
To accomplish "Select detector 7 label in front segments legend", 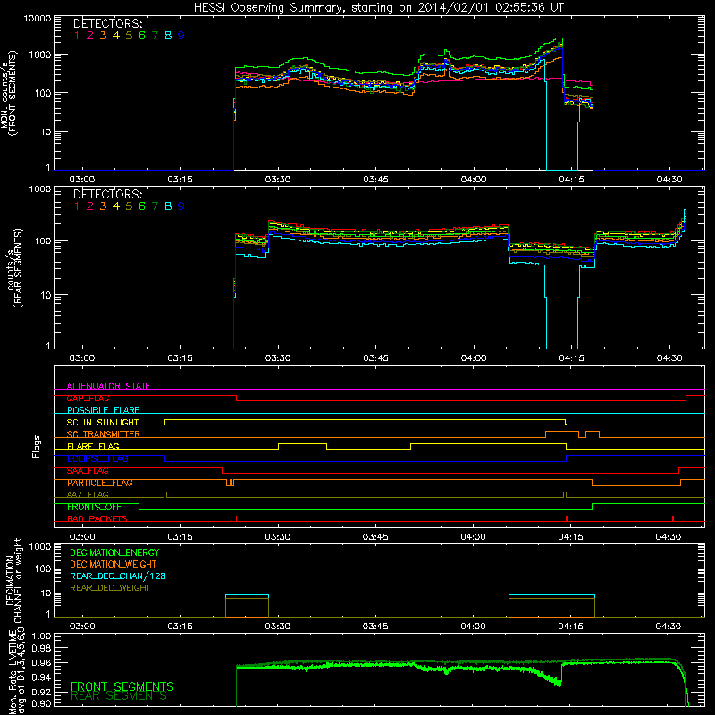I will (155, 36).
